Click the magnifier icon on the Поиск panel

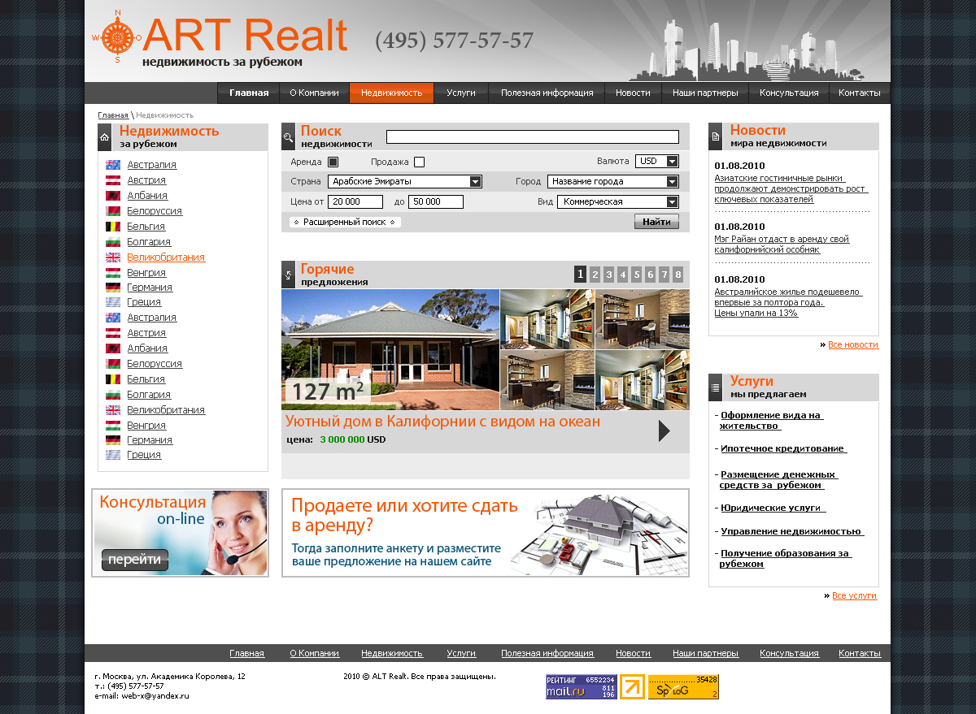pyautogui.click(x=288, y=136)
